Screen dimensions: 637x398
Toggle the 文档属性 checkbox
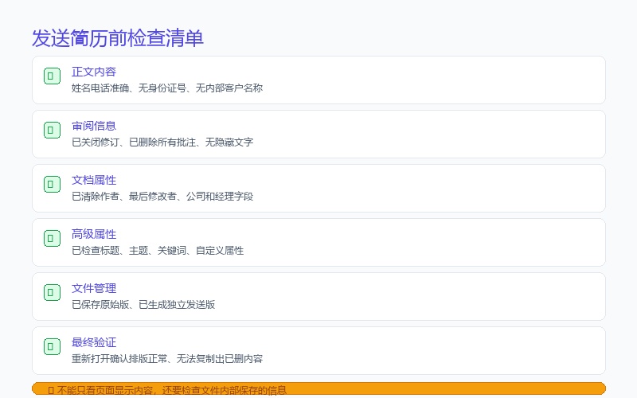(52, 184)
